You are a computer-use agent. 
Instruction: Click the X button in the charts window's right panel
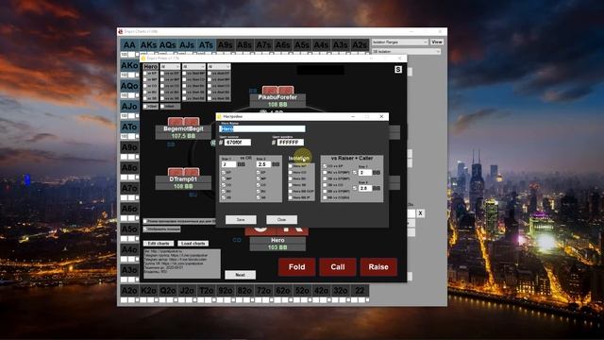point(420,213)
